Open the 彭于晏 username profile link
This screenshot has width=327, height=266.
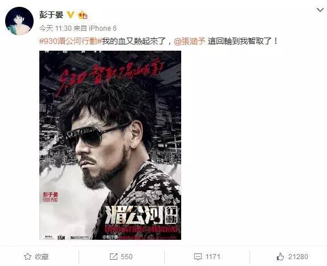coord(51,15)
